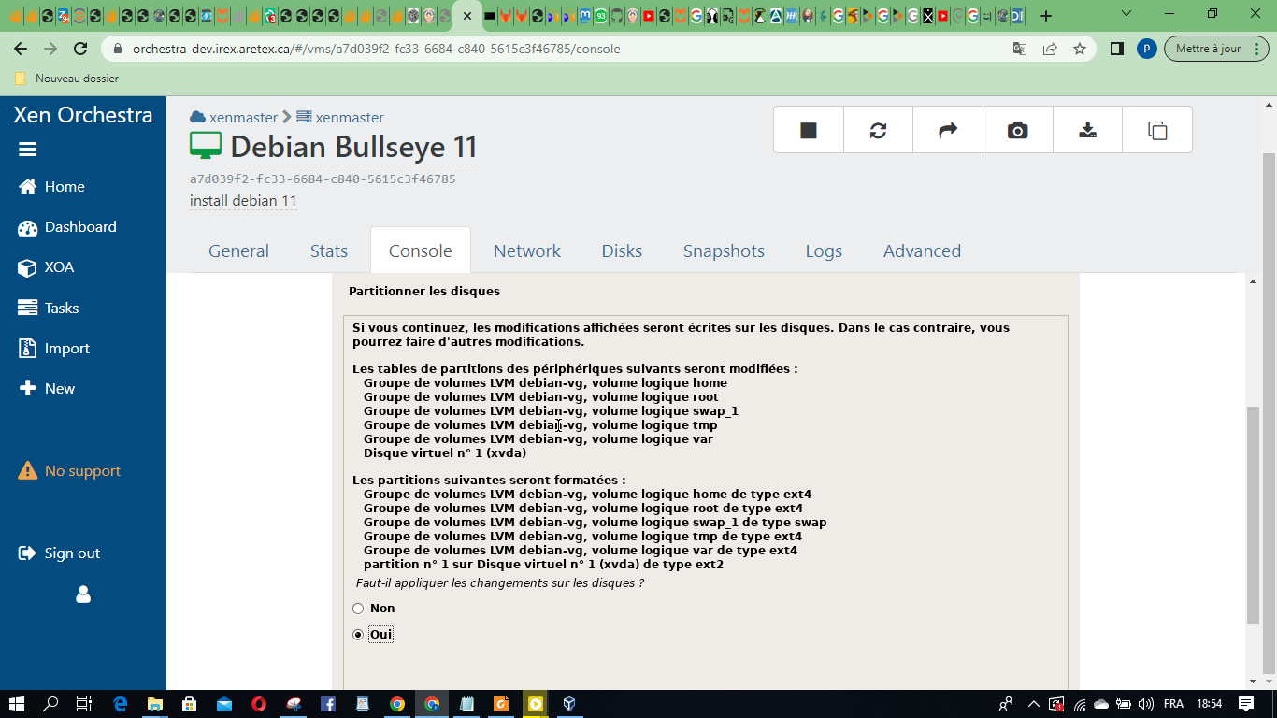The image size is (1277, 718).
Task: Open File Explorer from the taskbar
Action: point(154,704)
